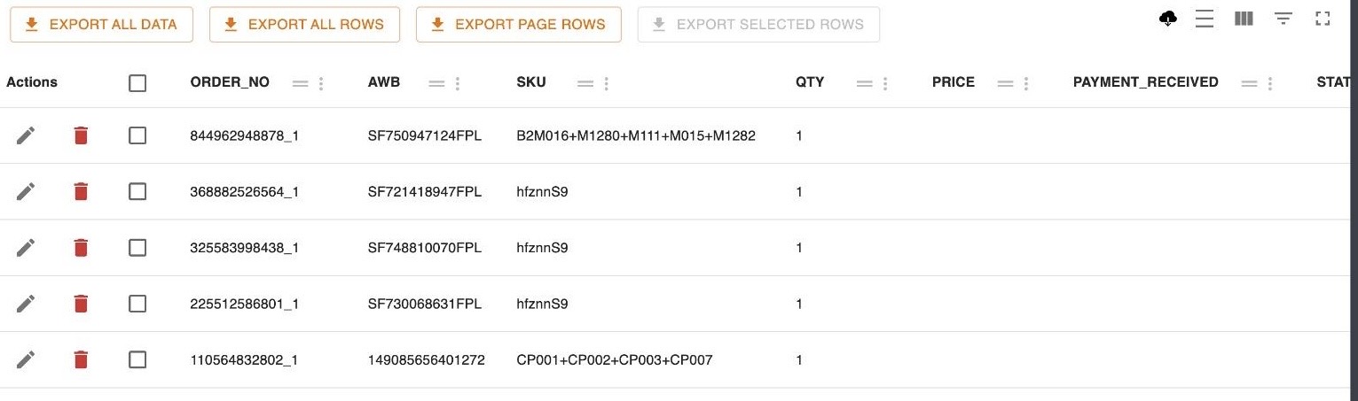Toggle row density icon
1358x401 pixels.
click(x=1204, y=19)
